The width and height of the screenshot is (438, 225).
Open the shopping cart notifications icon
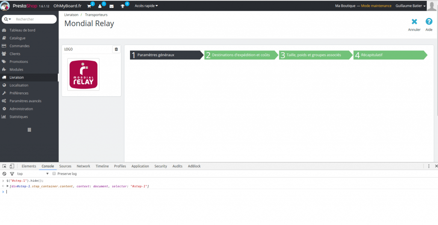[x=89, y=6]
